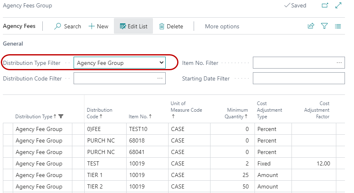Screen dimensions: 354x193
Task: Select the TEST distribution code cell
Action: [105, 163]
